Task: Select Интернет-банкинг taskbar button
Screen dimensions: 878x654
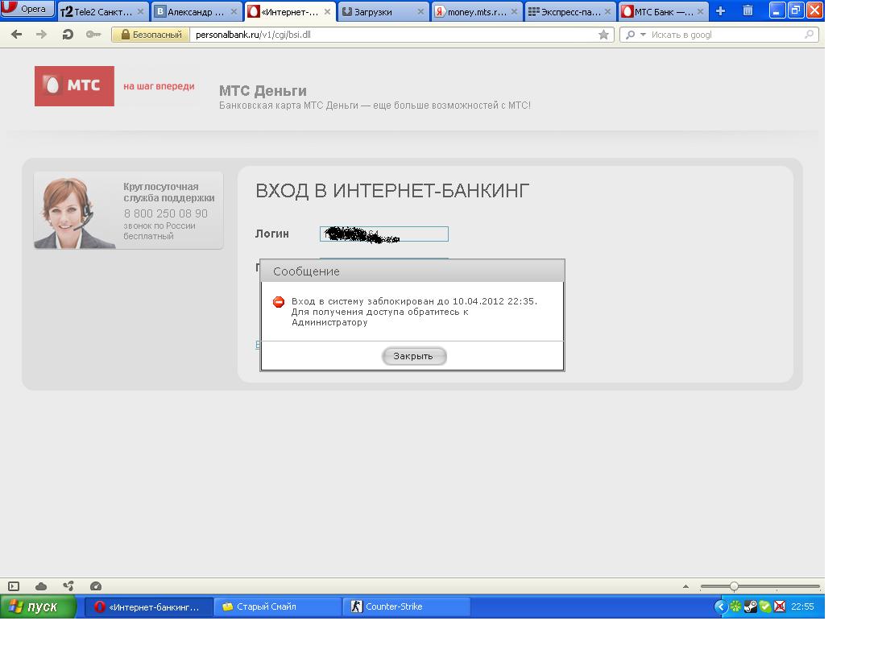Action: tap(149, 607)
